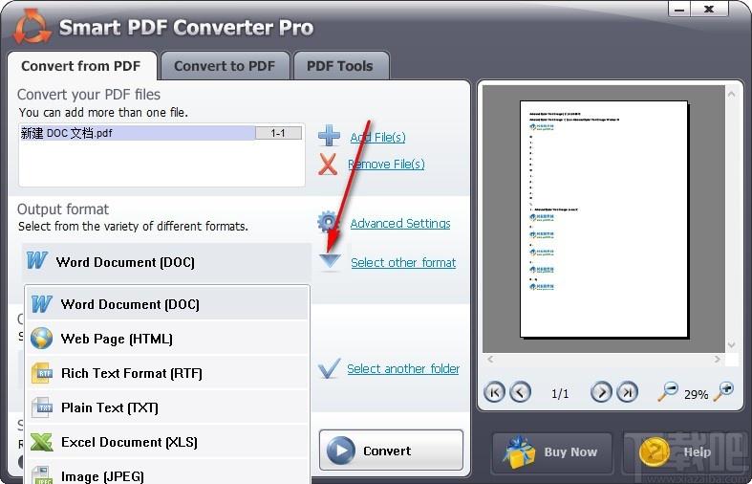This screenshot has width=752, height=484.
Task: Close the Smart PDF Converter window
Action: tap(709, 10)
